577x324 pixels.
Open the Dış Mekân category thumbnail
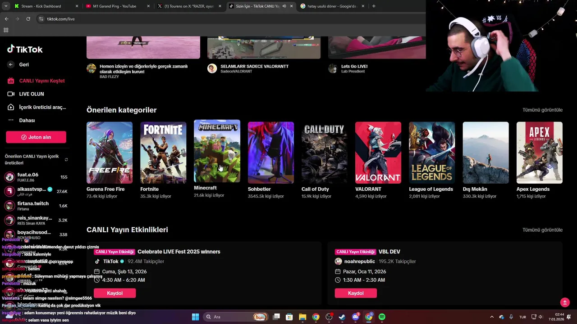(x=485, y=153)
